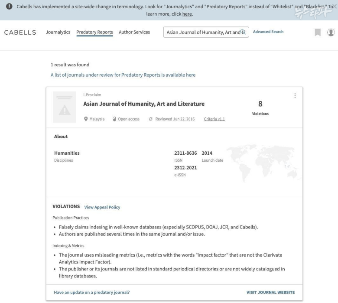The width and height of the screenshot is (338, 303).
Task: Close the terminology notice banner
Action: (335, 7)
